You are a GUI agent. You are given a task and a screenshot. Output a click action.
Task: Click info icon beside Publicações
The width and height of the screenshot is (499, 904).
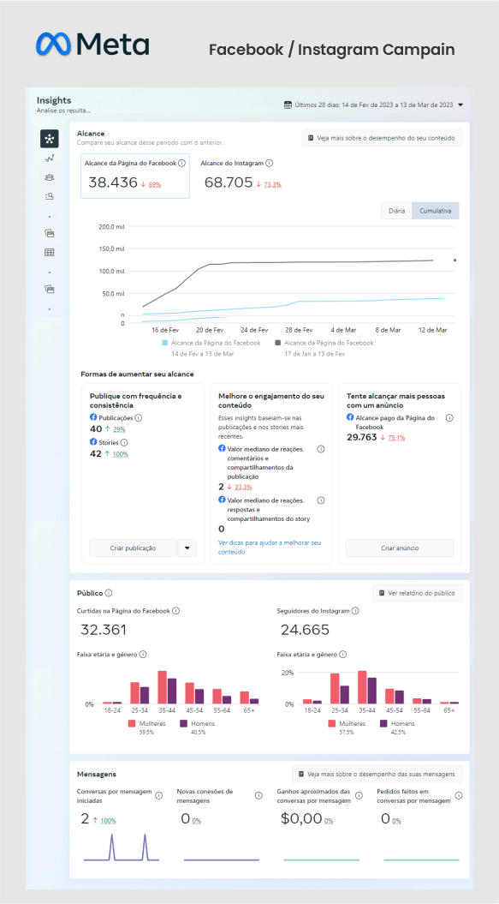tap(139, 418)
